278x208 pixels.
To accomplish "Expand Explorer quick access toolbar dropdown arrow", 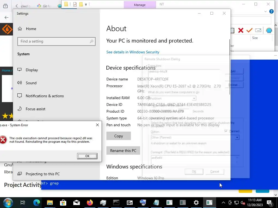I will [86, 4].
